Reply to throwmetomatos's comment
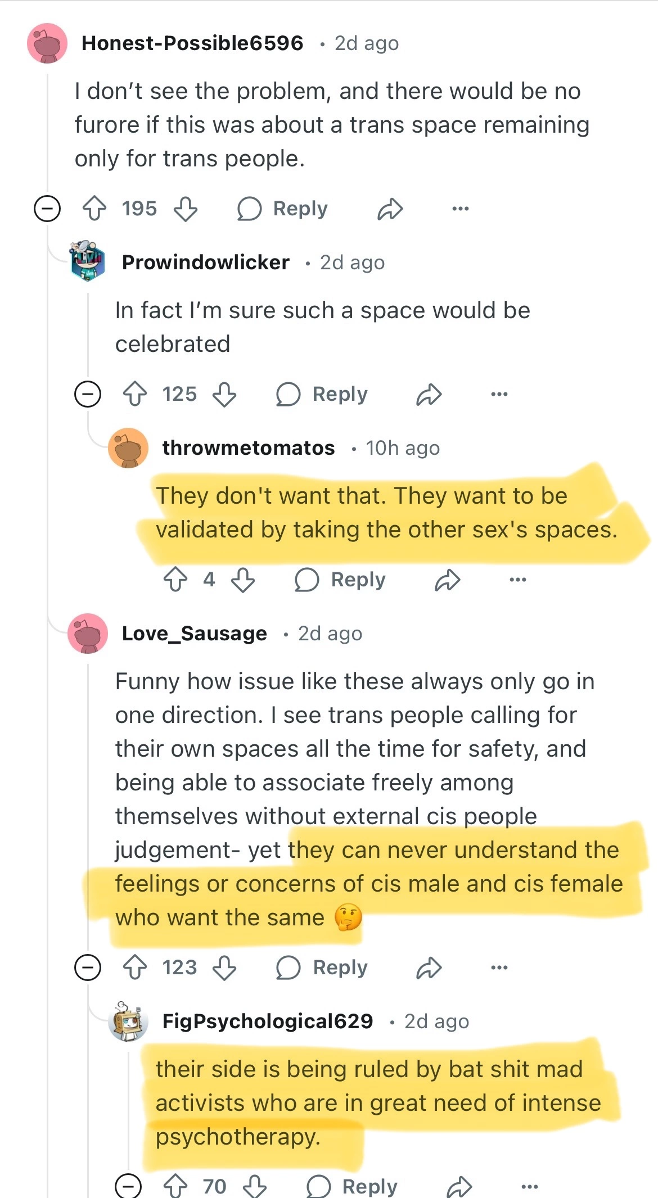Image resolution: width=658 pixels, height=1198 pixels. coord(341,580)
